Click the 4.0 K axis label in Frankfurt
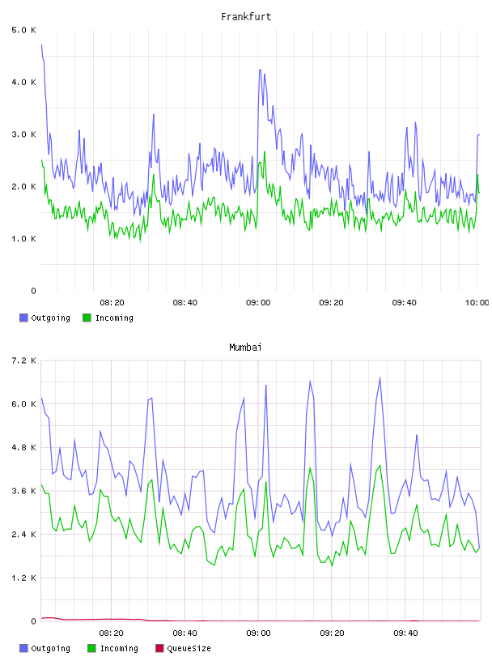Viewport: 492px width, 661px height. pyautogui.click(x=24, y=82)
